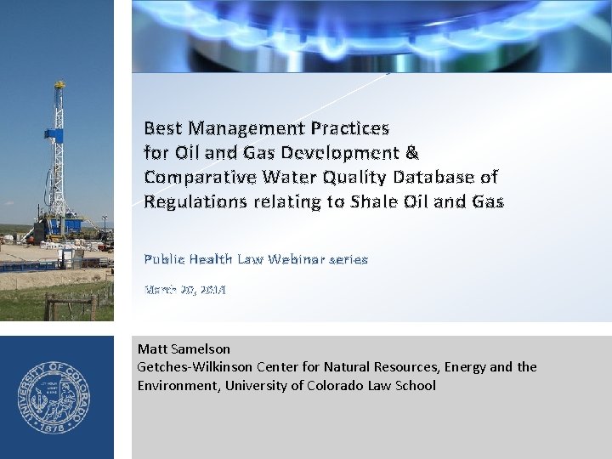Viewport: 612px width, 459px height.
Task: Click the blue gas flame banner image
Action: pyautogui.click(x=371, y=37)
